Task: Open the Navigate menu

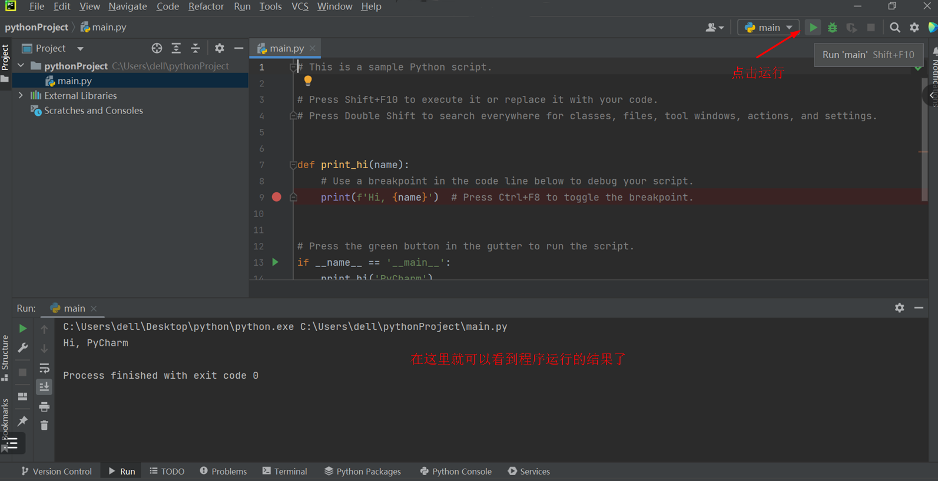Action: pyautogui.click(x=128, y=6)
